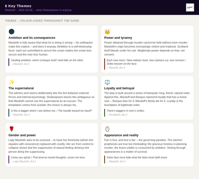Click the 'Is this a dagger' quote

[x=51, y=111]
